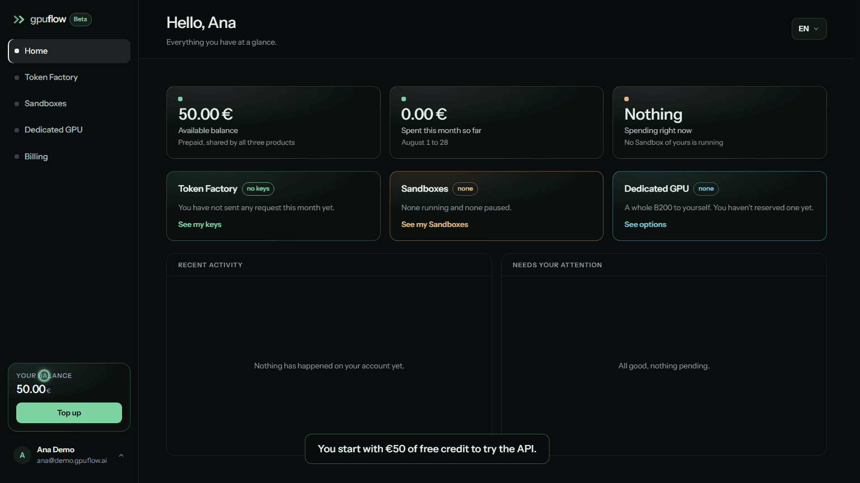Click Prepaid, shared by all three products text
This screenshot has height=483, width=860.
(x=236, y=143)
